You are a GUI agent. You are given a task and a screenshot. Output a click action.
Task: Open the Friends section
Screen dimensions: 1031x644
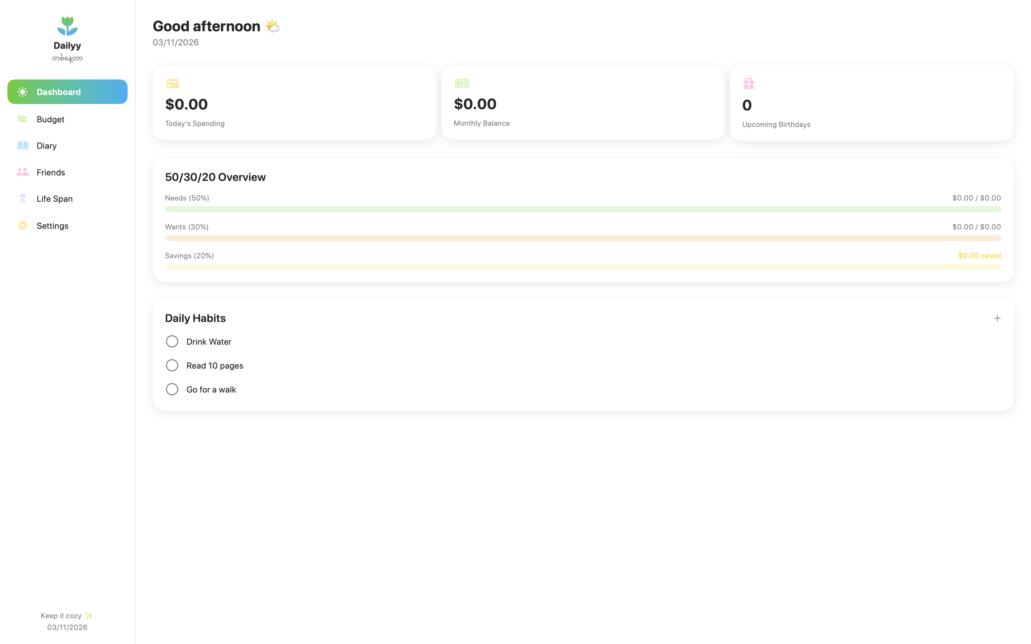click(51, 172)
